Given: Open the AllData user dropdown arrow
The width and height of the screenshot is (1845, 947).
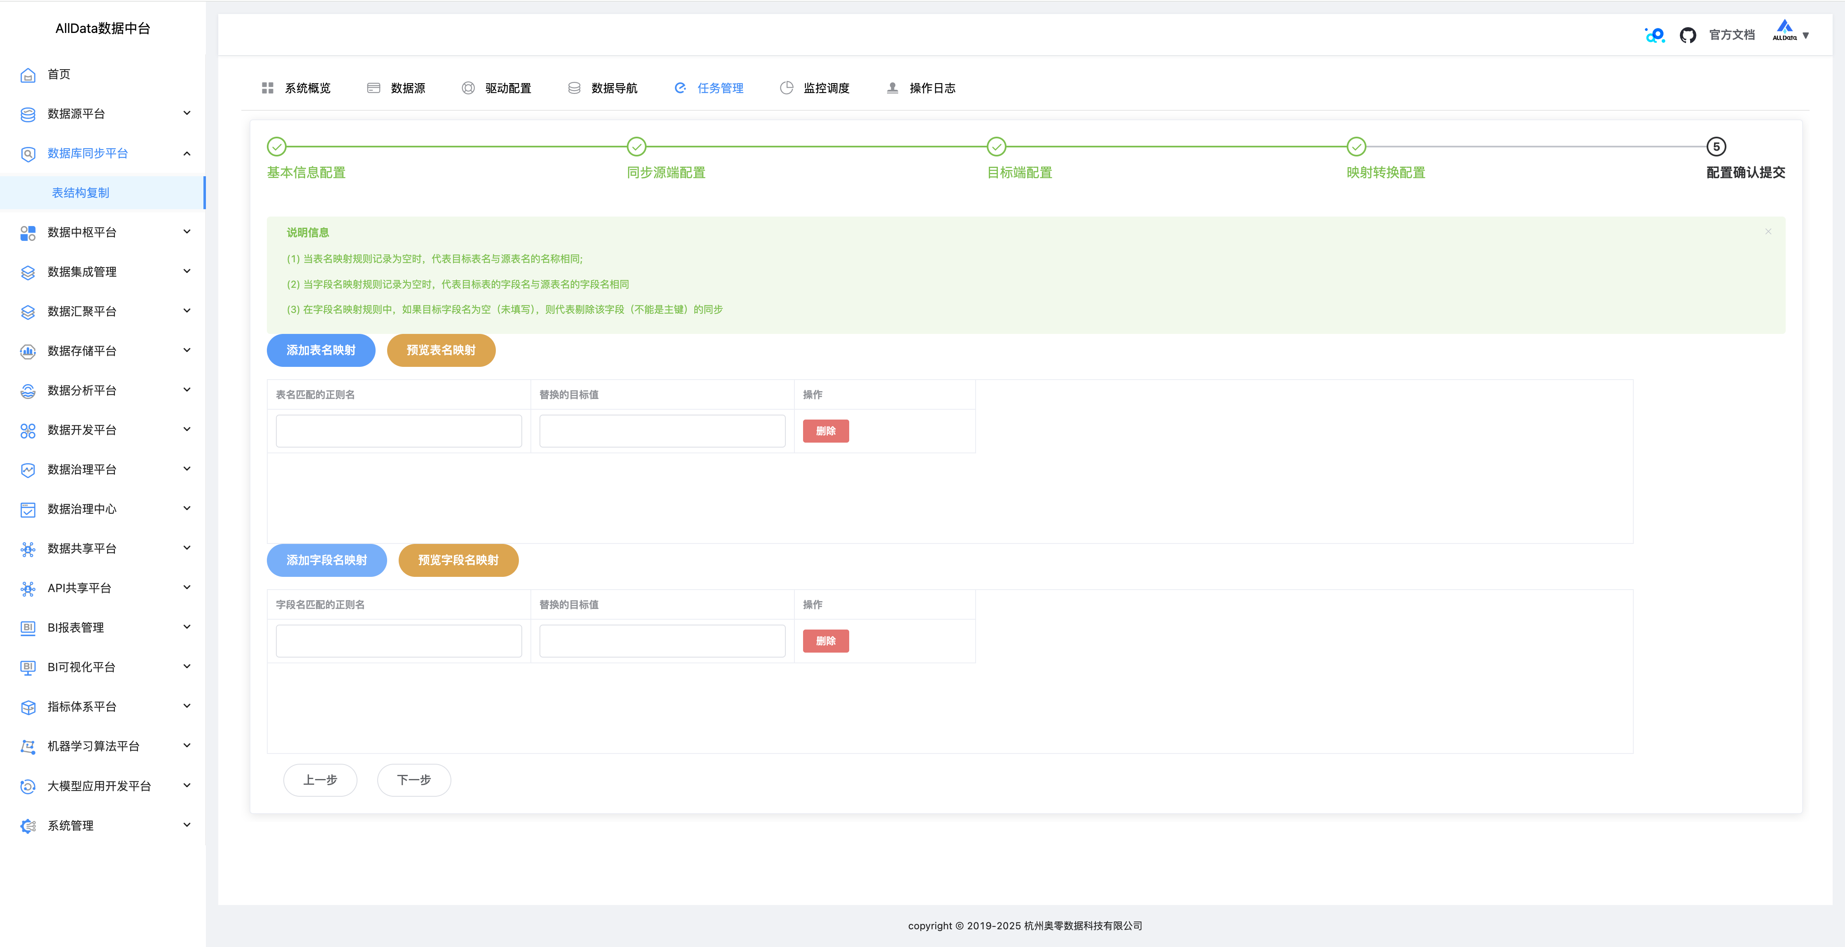Looking at the screenshot, I should click(1805, 35).
